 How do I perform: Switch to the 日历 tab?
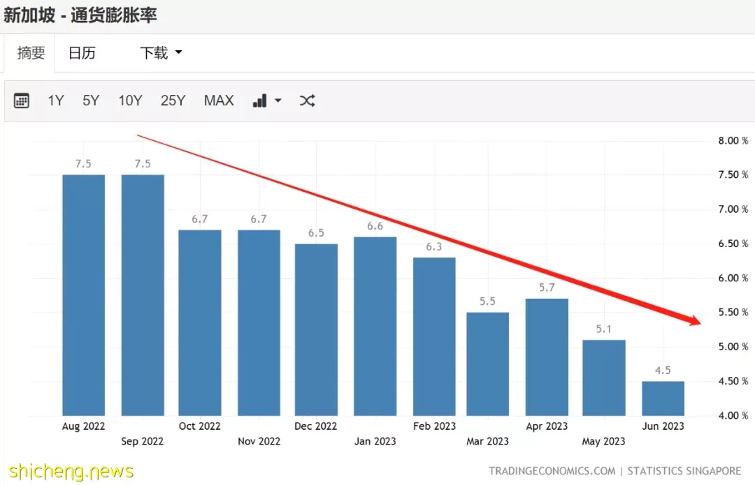pyautogui.click(x=82, y=53)
